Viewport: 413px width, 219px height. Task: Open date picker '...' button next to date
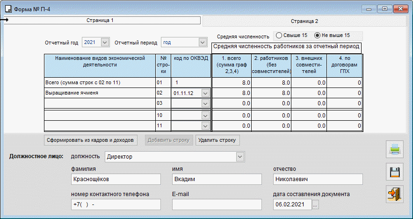315,204
